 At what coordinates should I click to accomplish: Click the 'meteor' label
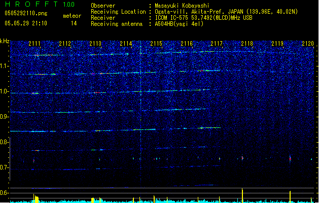[x=72, y=16]
